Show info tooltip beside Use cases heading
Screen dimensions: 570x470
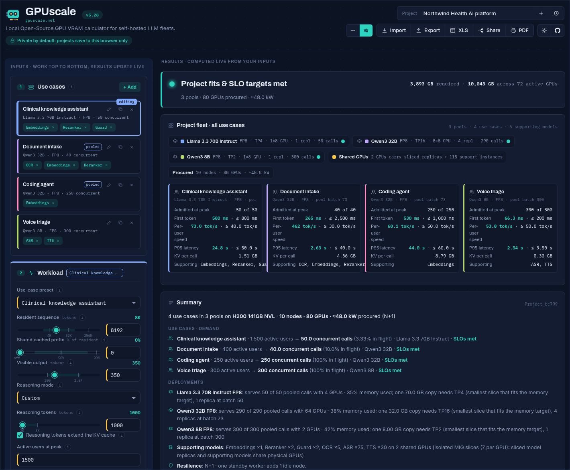71,87
